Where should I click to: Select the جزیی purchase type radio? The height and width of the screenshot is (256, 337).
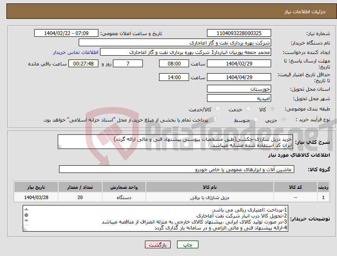(x=284, y=119)
